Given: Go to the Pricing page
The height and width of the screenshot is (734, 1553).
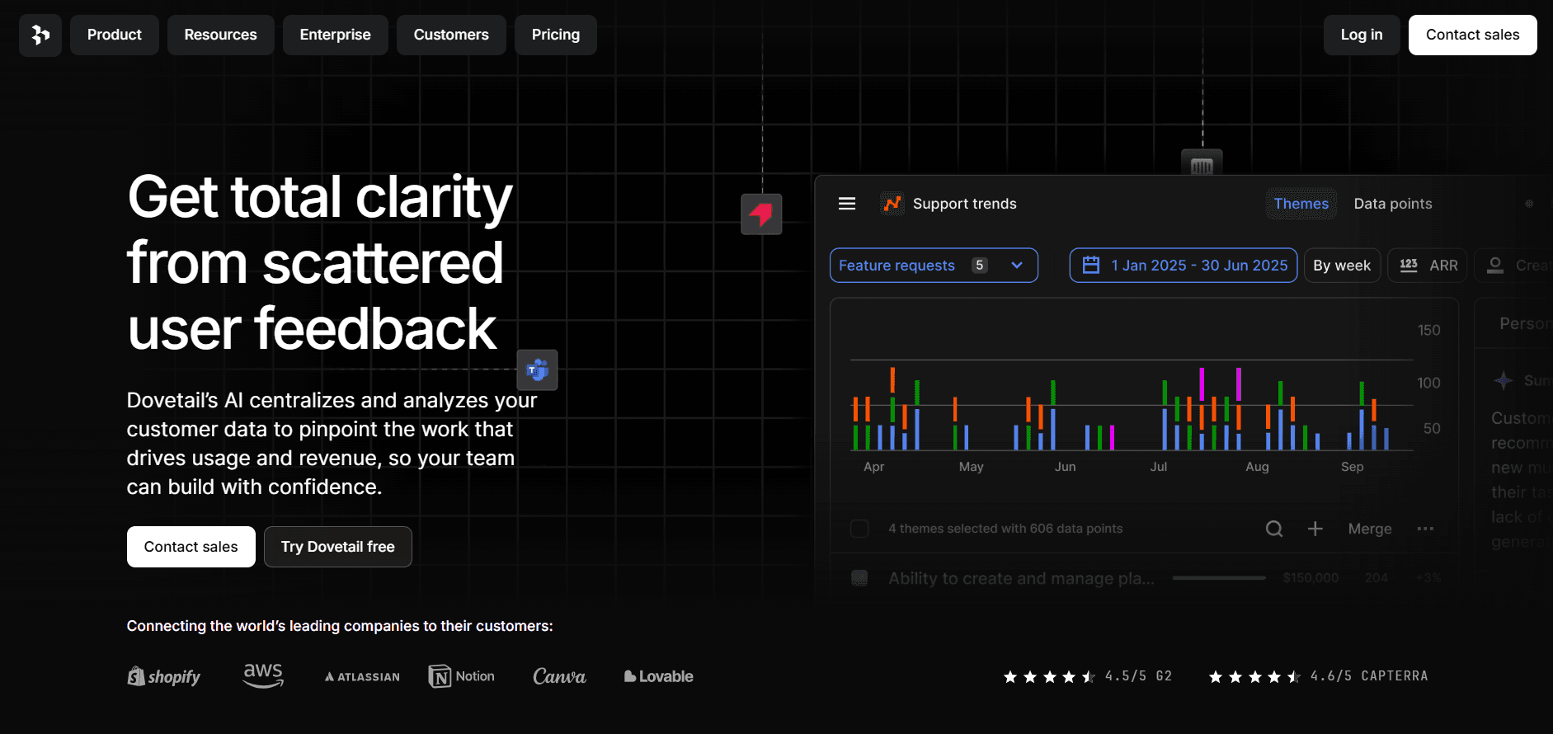Looking at the screenshot, I should click(555, 35).
